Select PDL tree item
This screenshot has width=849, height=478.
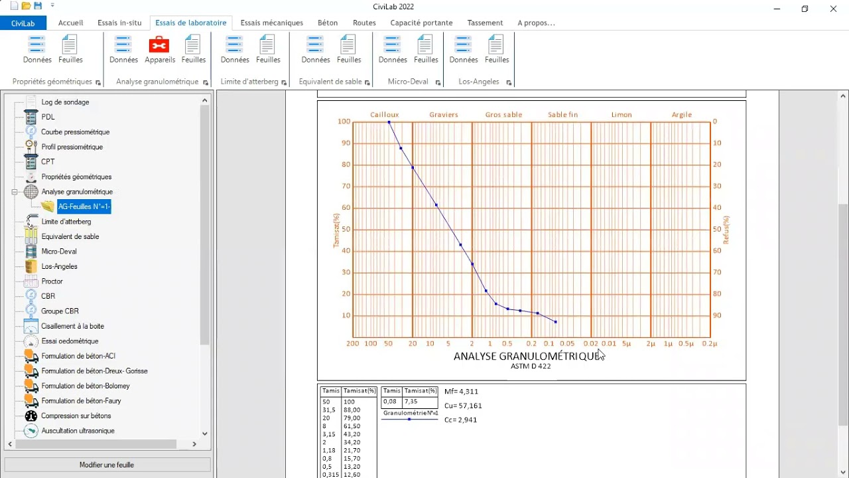point(48,117)
